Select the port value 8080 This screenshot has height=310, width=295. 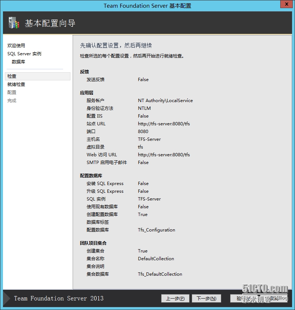coord(143,132)
